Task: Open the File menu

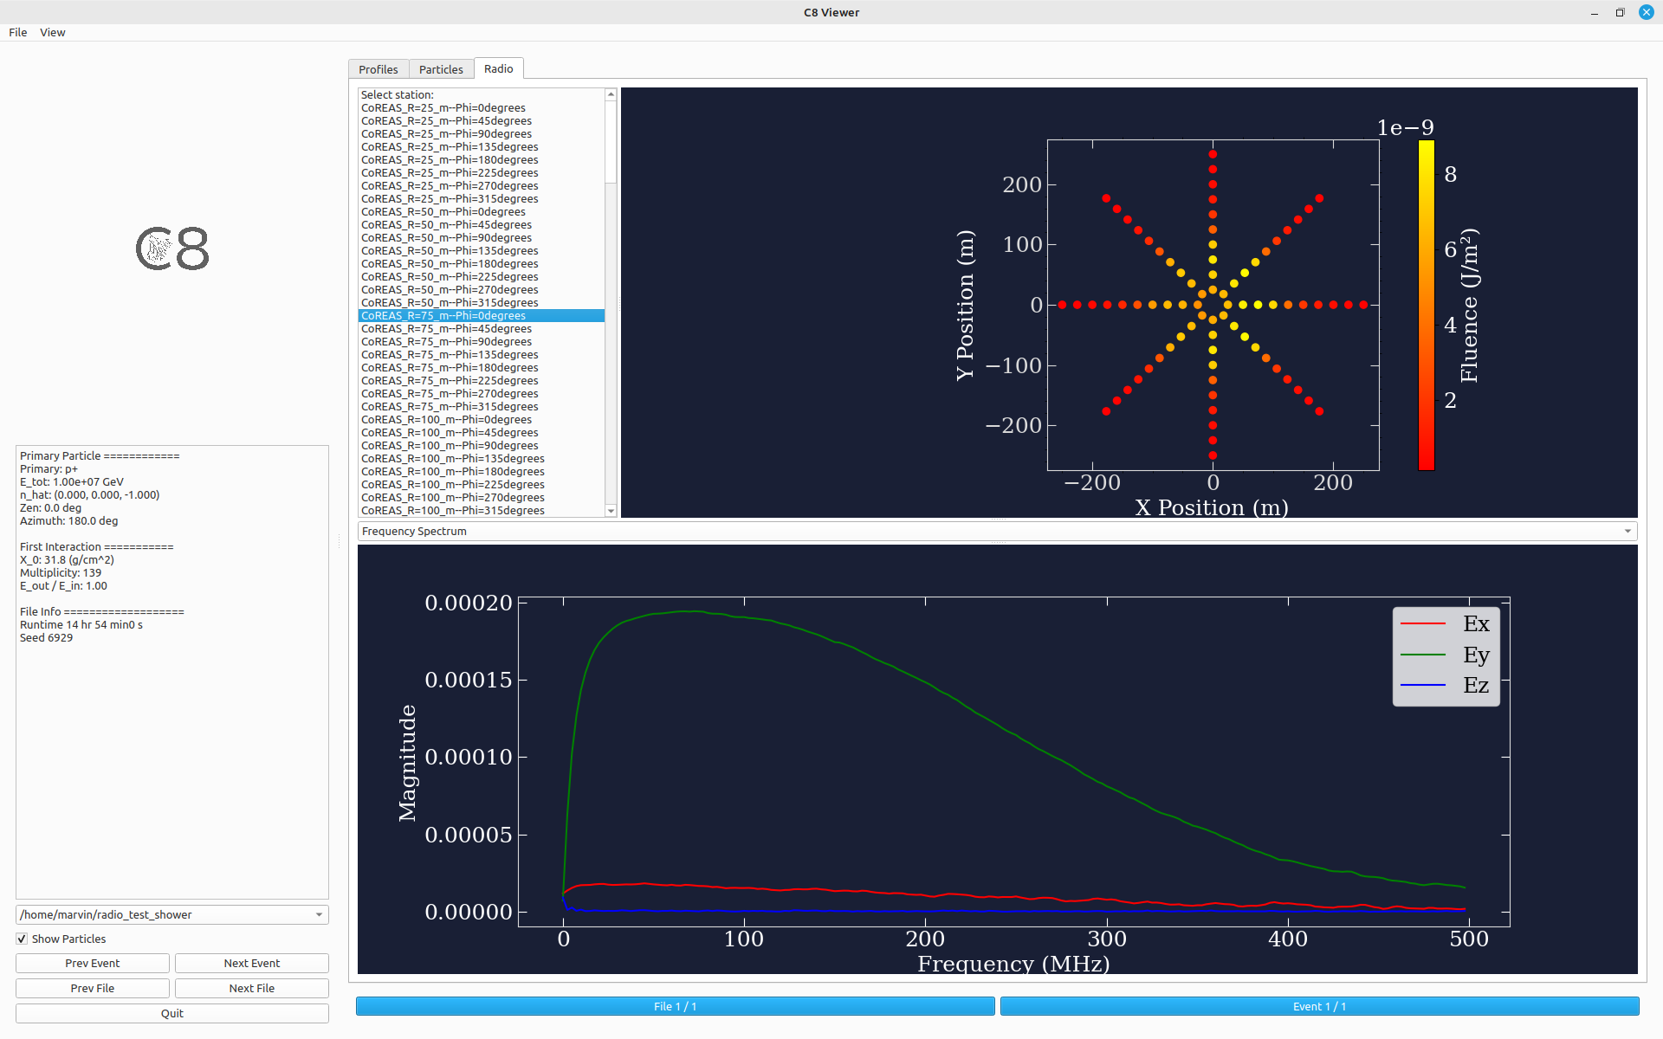Action: (17, 32)
